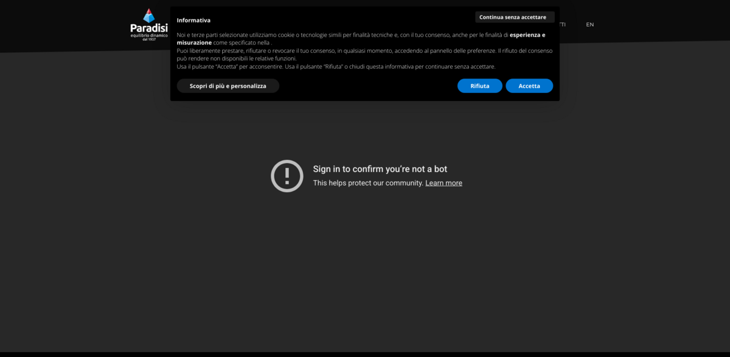This screenshot has width=730, height=357.
Task: Click the "Sign in to confirm" heading
Action: point(380,169)
